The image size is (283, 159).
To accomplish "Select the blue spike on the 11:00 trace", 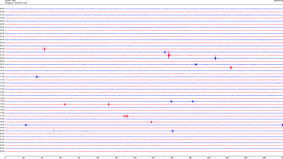I will coord(37,77).
